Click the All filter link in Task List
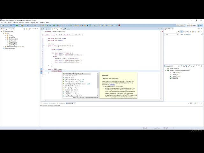The height and width of the screenshot is (153, 204). [x=182, y=34]
